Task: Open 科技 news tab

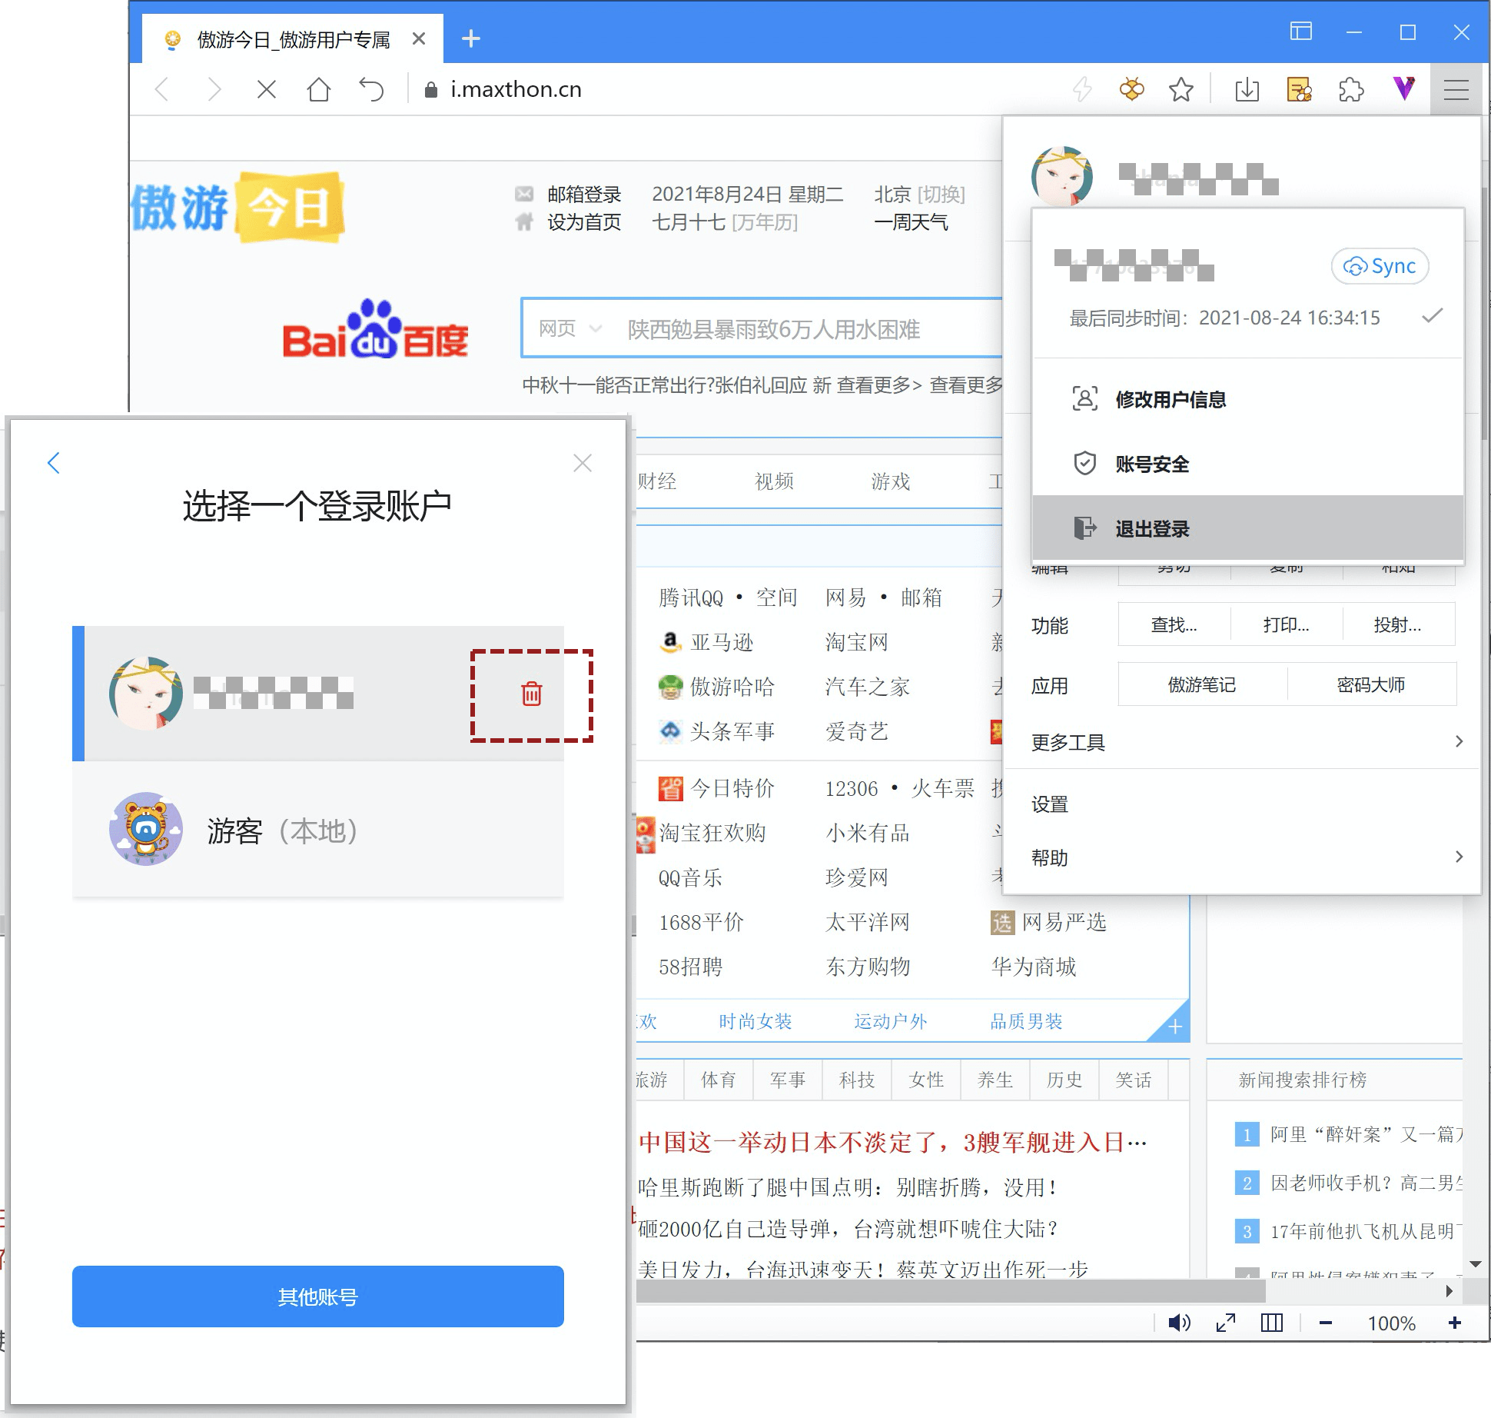Action: [x=857, y=1080]
